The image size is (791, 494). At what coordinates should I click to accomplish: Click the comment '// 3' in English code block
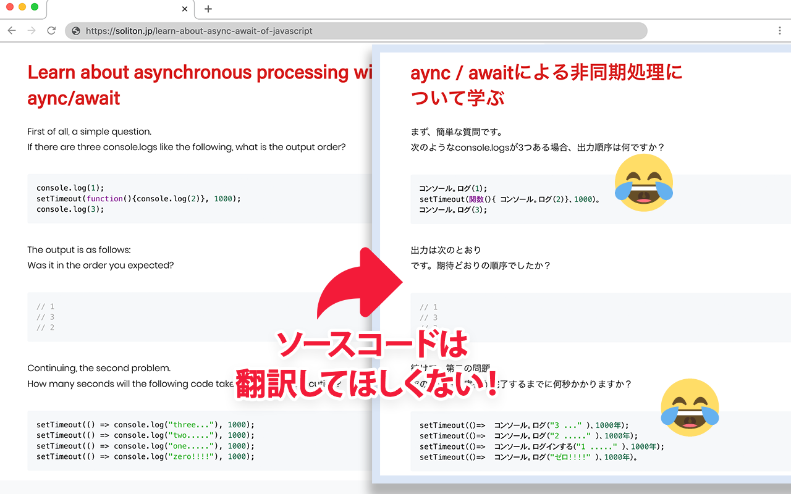(x=46, y=317)
